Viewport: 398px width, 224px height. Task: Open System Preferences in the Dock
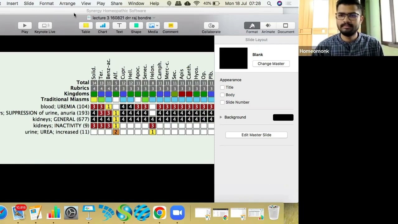coord(71,213)
